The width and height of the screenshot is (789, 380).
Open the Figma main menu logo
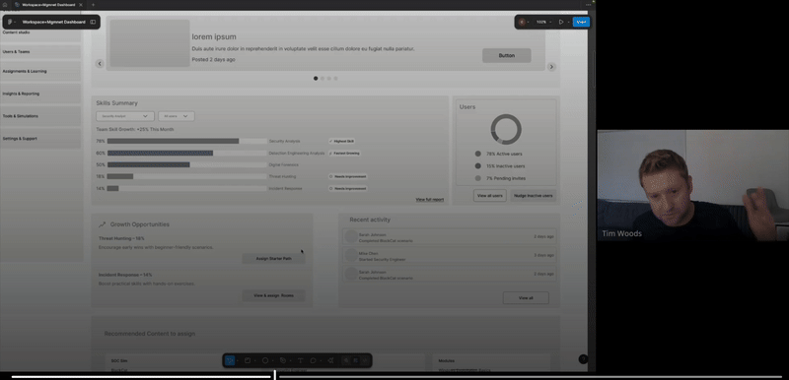click(x=10, y=22)
